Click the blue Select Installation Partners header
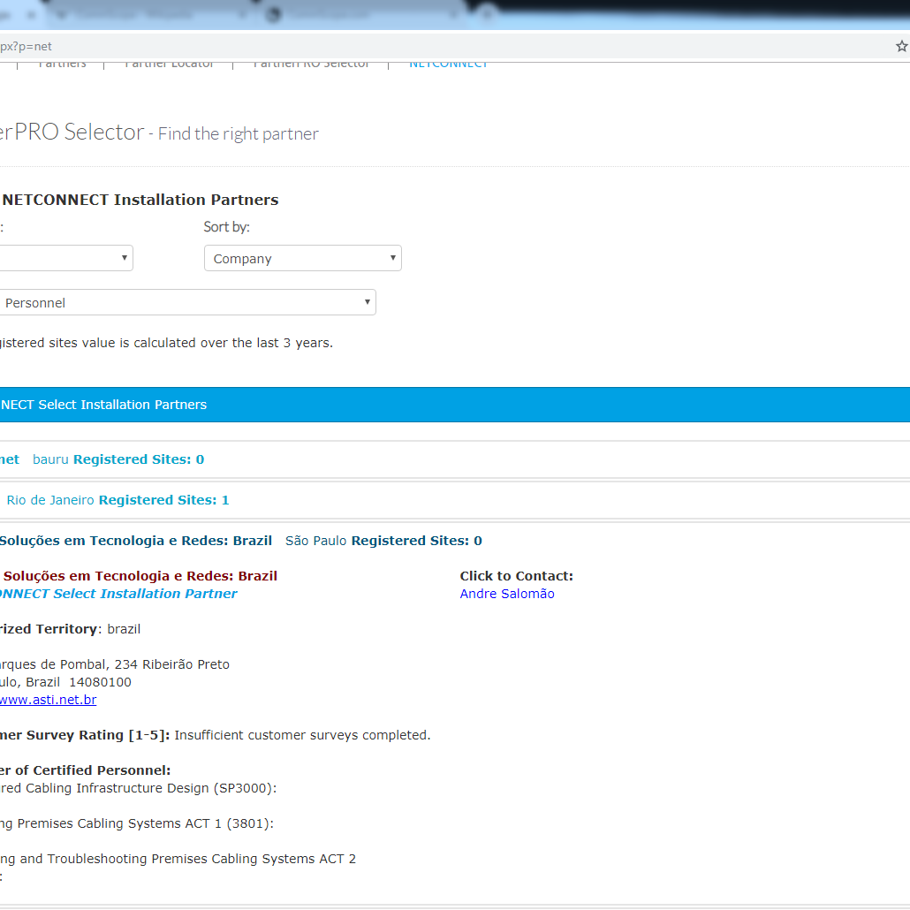910x910 pixels. [455, 405]
